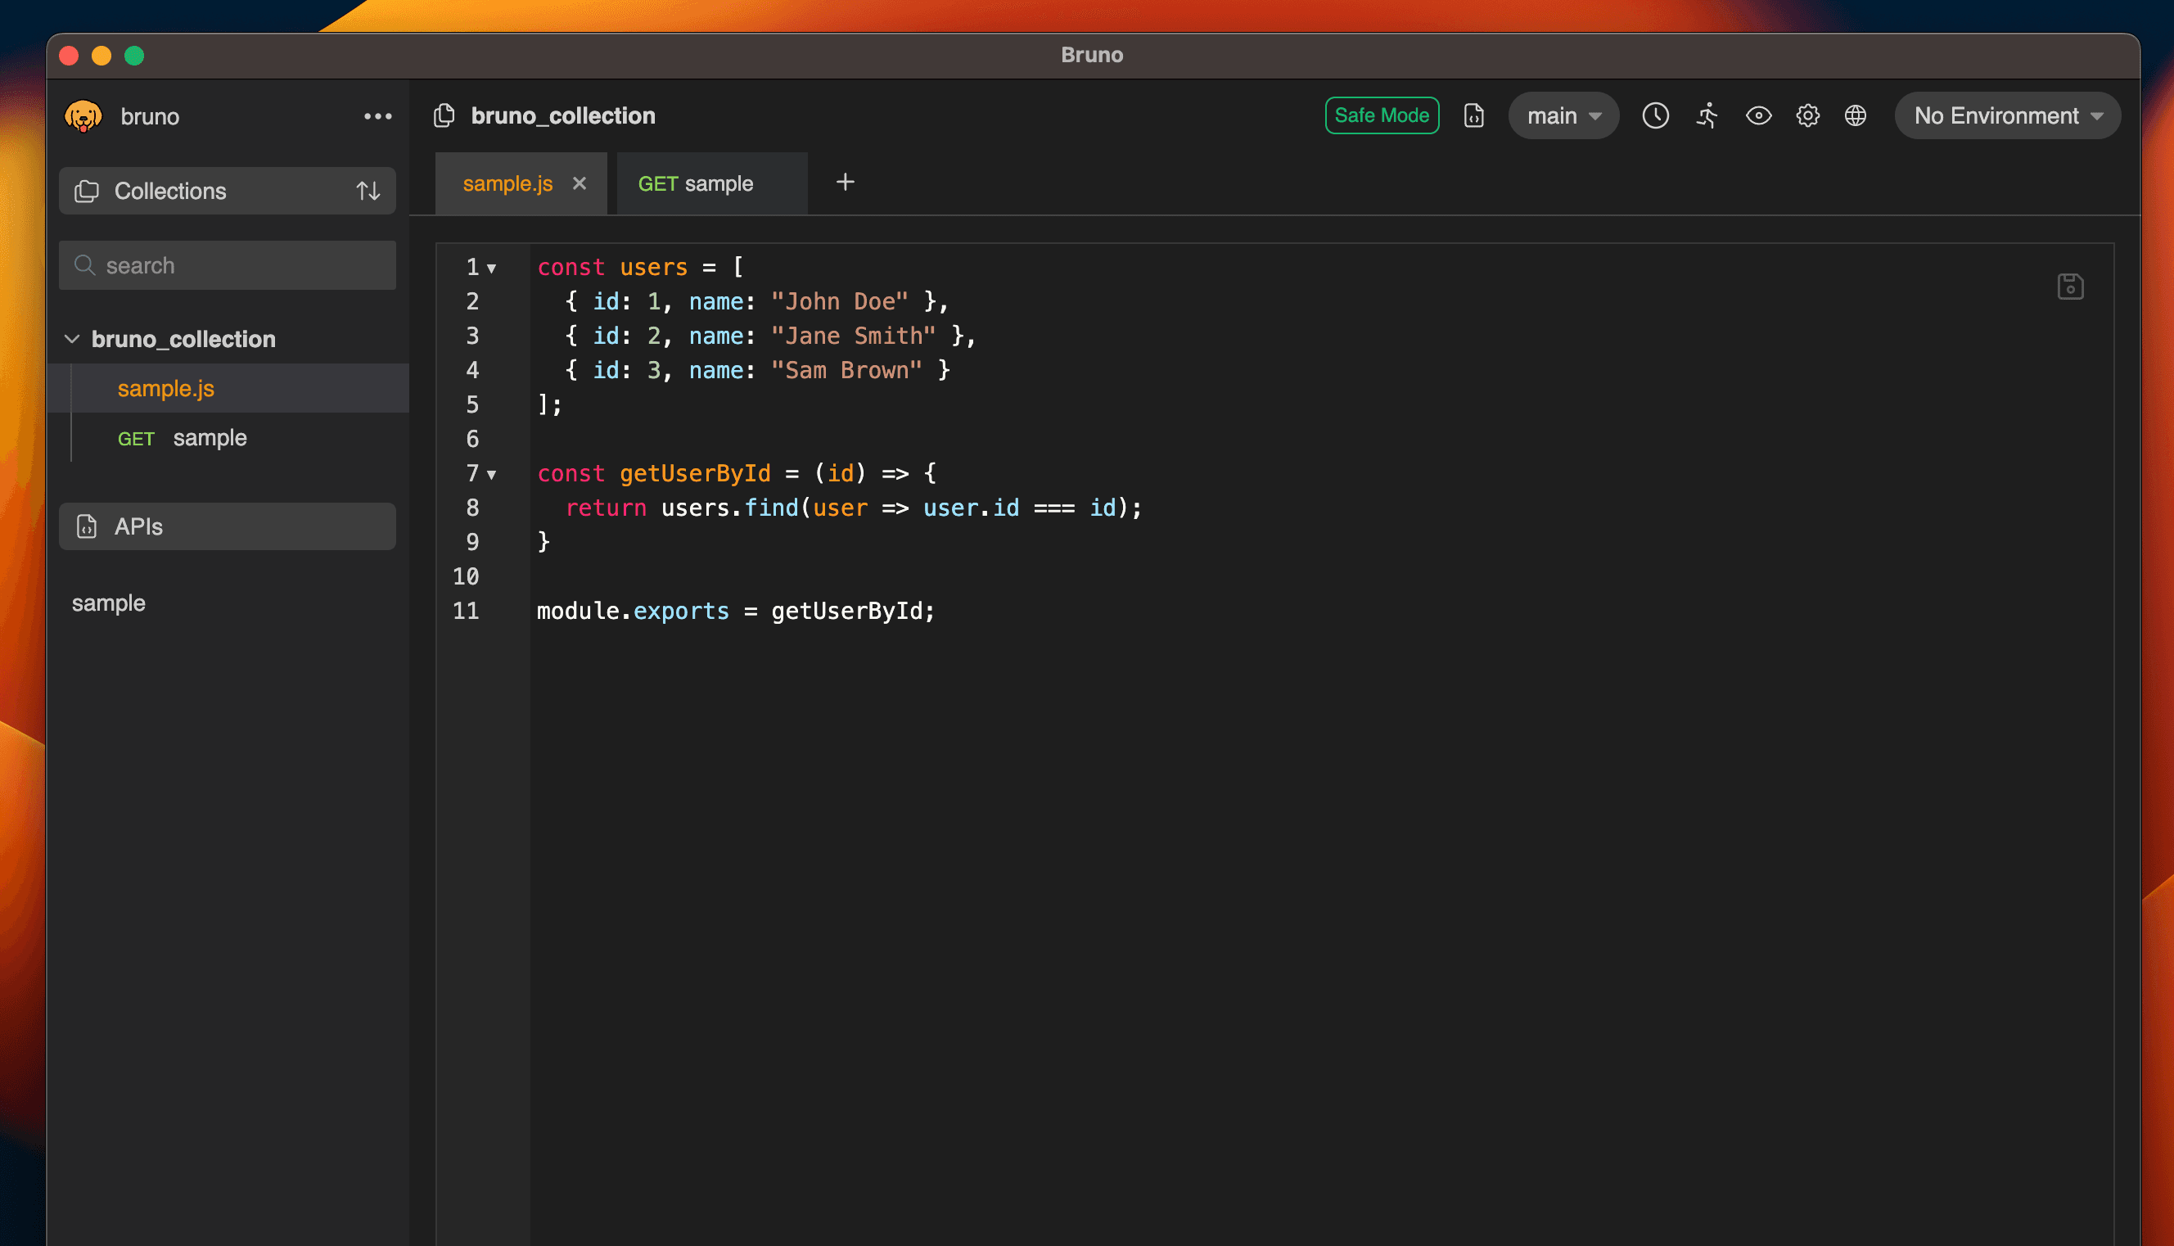Copy collection link via the icon beside bruno_collection
This screenshot has width=2174, height=1246.
(x=444, y=115)
